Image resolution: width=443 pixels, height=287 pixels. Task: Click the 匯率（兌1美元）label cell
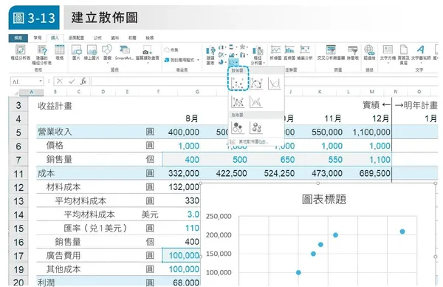pyautogui.click(x=95, y=228)
